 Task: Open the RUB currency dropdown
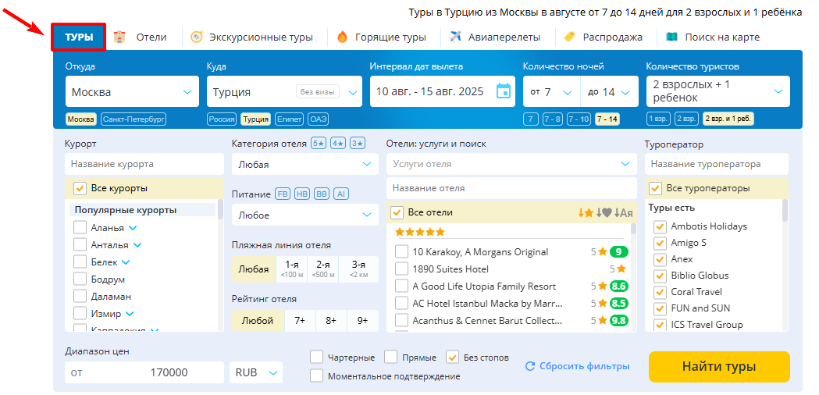click(x=256, y=372)
